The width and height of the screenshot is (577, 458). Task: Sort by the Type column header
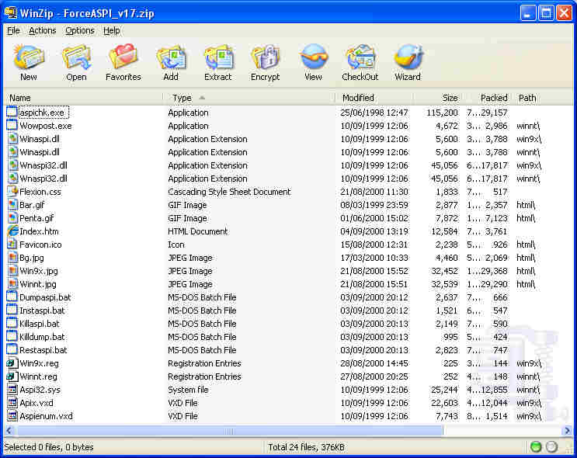(249, 98)
